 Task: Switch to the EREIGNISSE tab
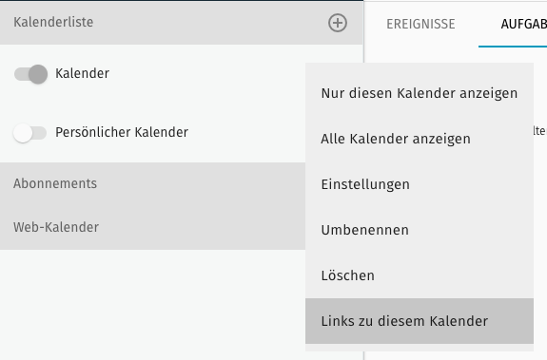click(420, 24)
